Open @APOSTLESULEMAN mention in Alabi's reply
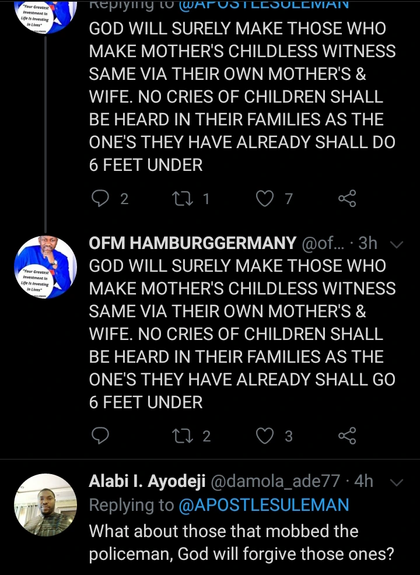420x575 pixels. pos(264,505)
